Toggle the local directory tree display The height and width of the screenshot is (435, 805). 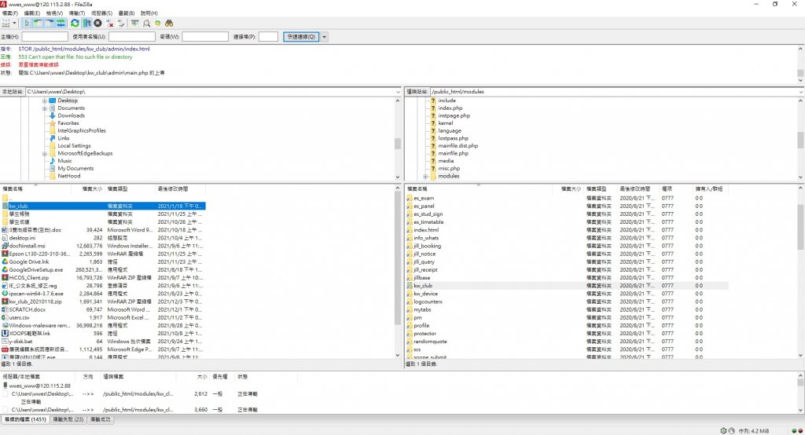point(38,23)
